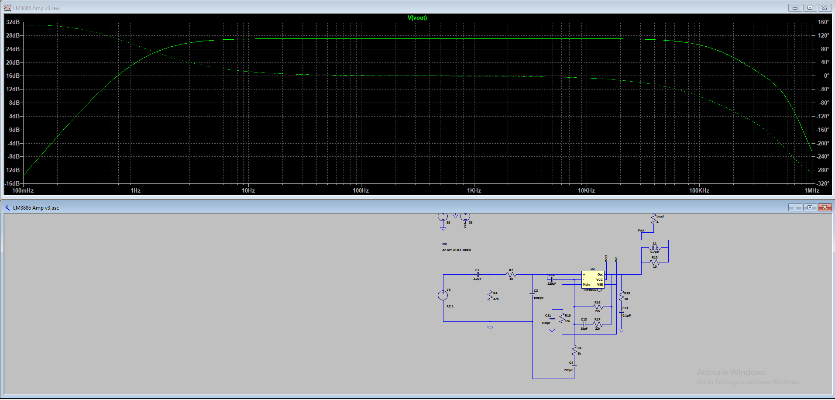Click the 1MHz label on frequency axis
This screenshot has height=400, width=835.
[x=812, y=190]
